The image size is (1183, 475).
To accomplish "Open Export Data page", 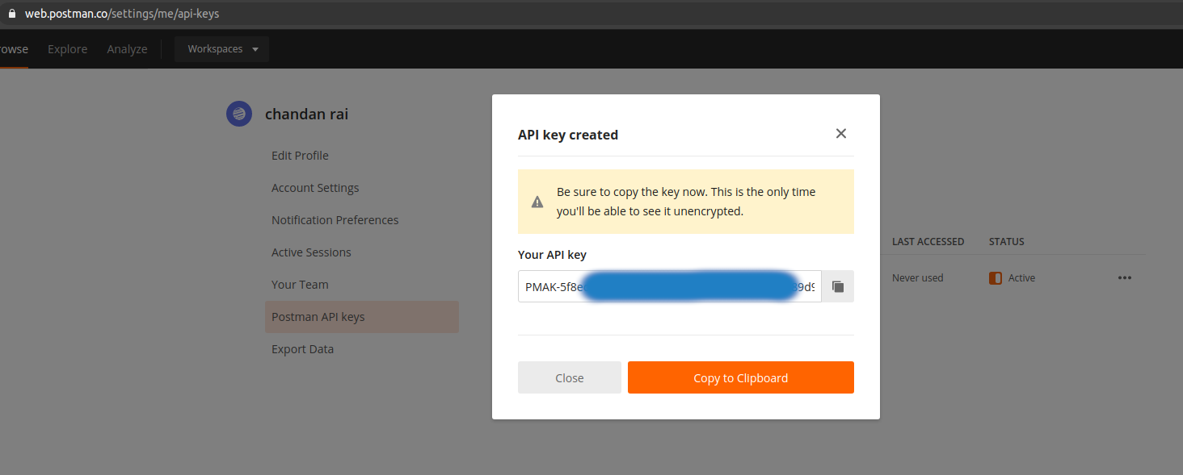I will click(302, 349).
